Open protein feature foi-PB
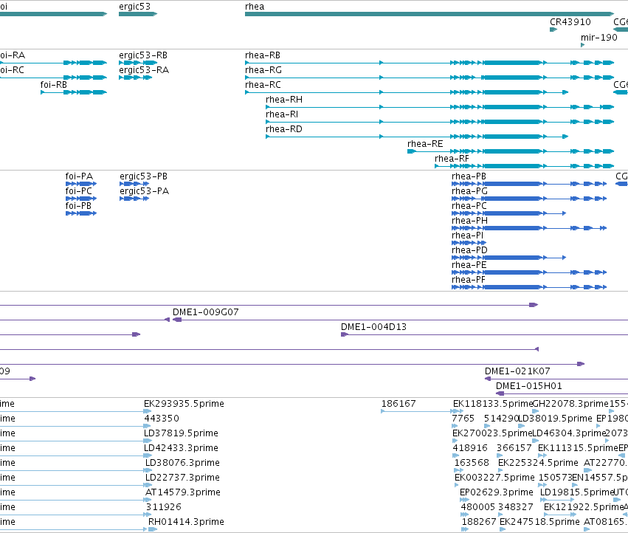The width and height of the screenshot is (628, 533). tap(81, 213)
